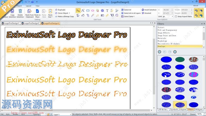Select the eyedropper tool

point(93,15)
